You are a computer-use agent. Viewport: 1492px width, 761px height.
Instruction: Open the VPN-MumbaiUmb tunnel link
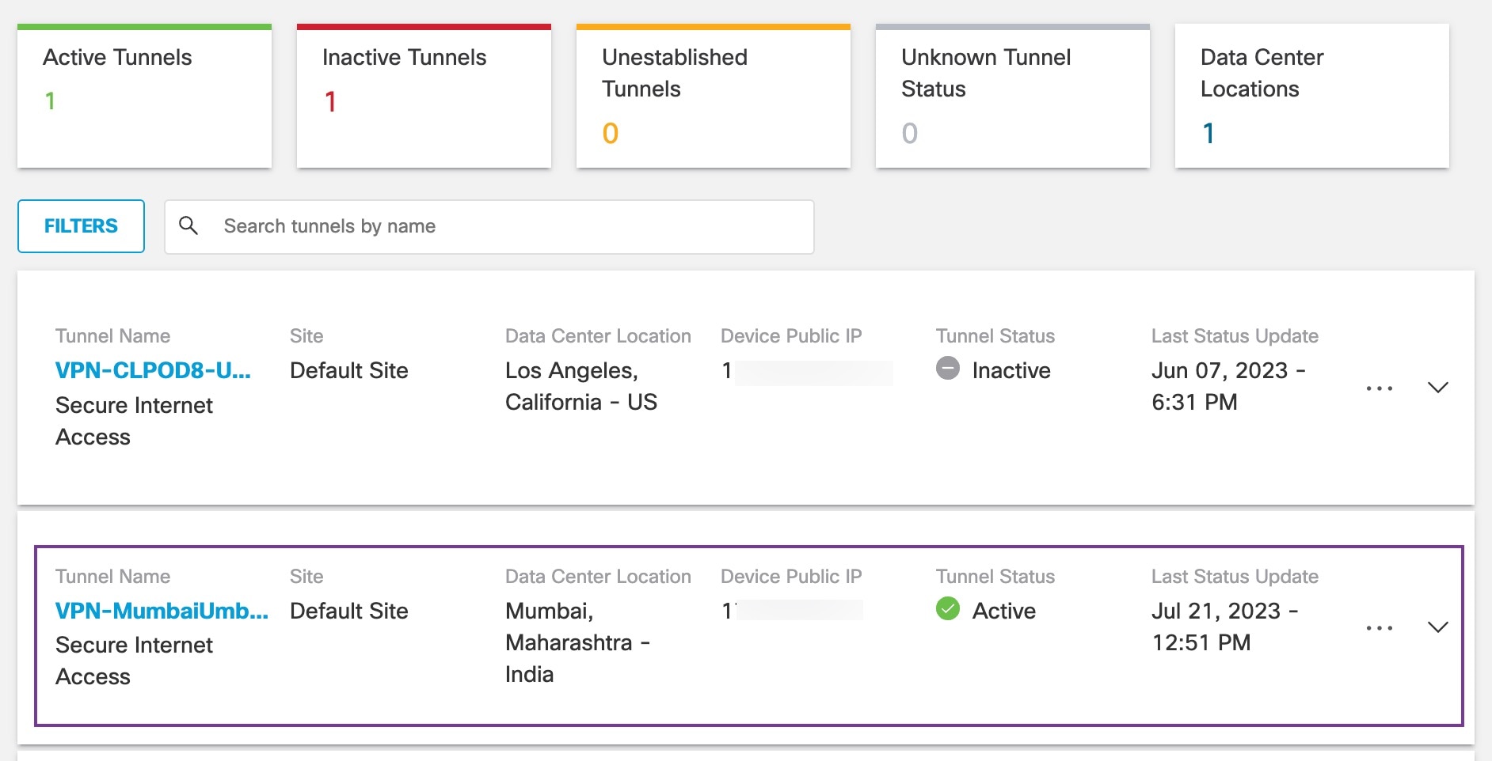(x=161, y=610)
